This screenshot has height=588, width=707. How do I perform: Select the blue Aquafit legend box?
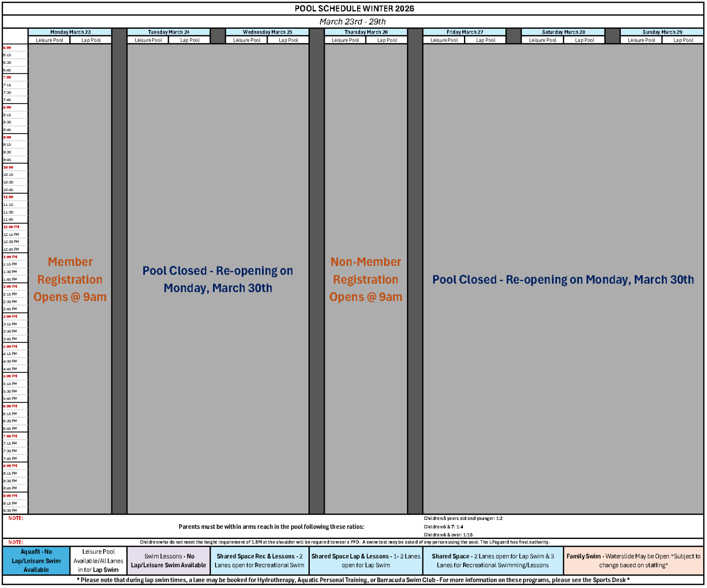tap(36, 561)
